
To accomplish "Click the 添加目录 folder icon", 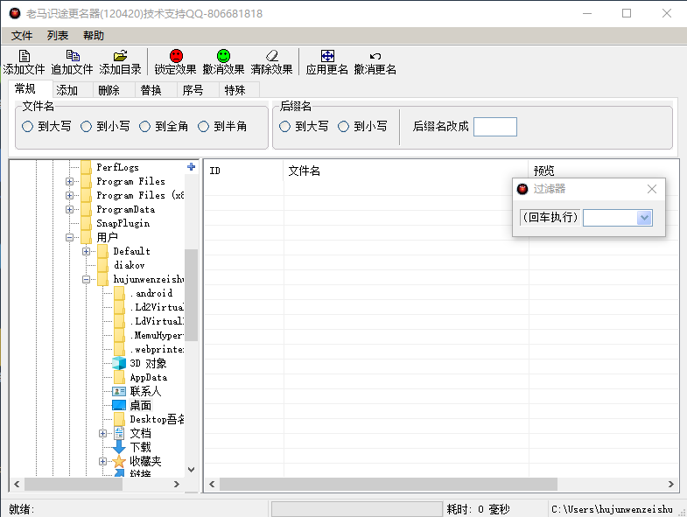I will (121, 56).
